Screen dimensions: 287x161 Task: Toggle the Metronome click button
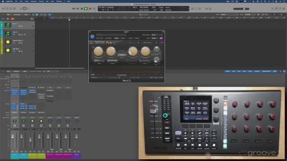point(210,8)
